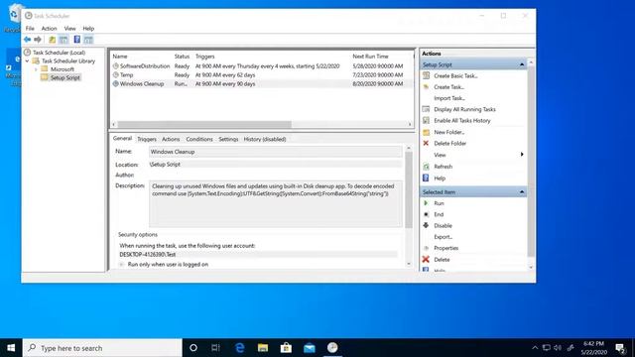Open Task View on the taskbar
Image resolution: width=635 pixels, height=357 pixels.
click(216, 348)
